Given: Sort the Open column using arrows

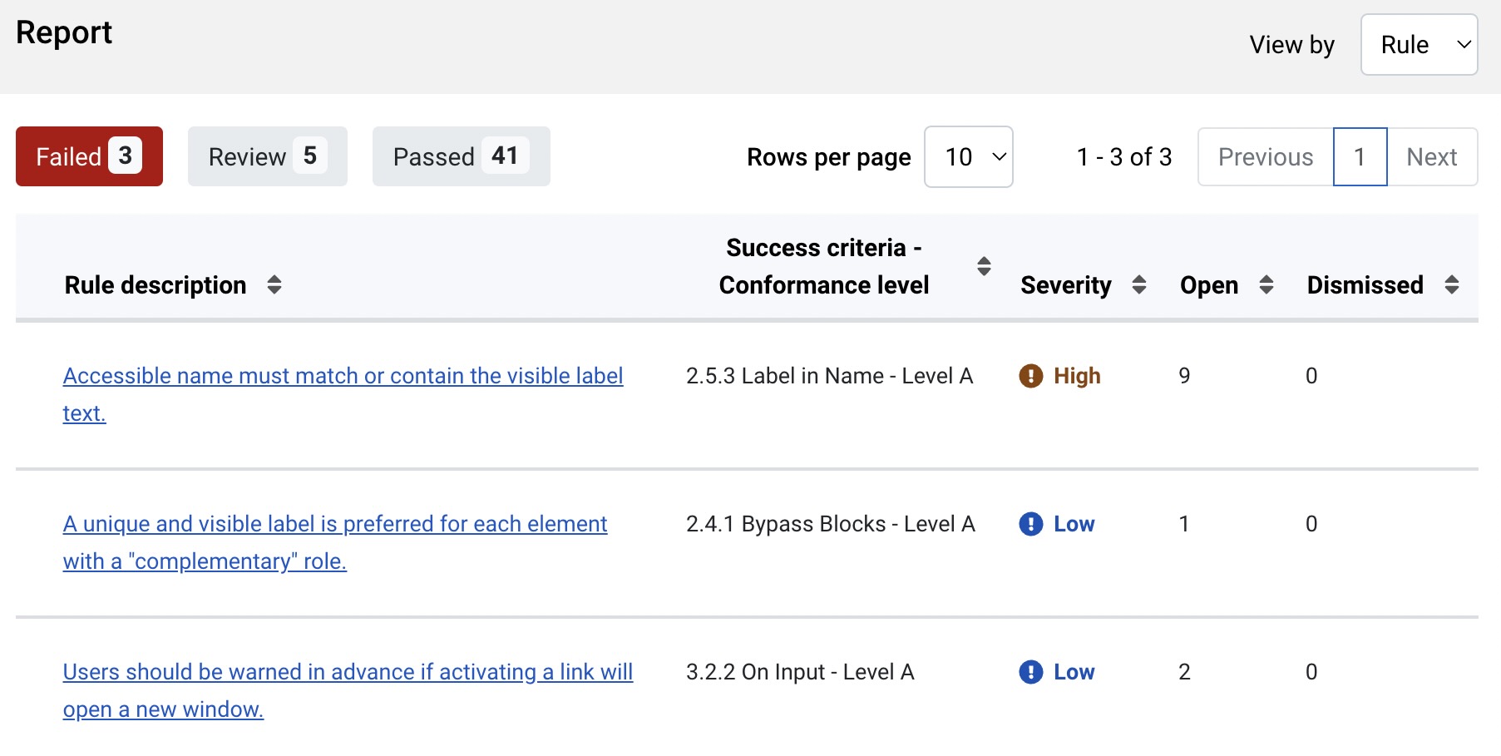Looking at the screenshot, I should pos(1266,285).
